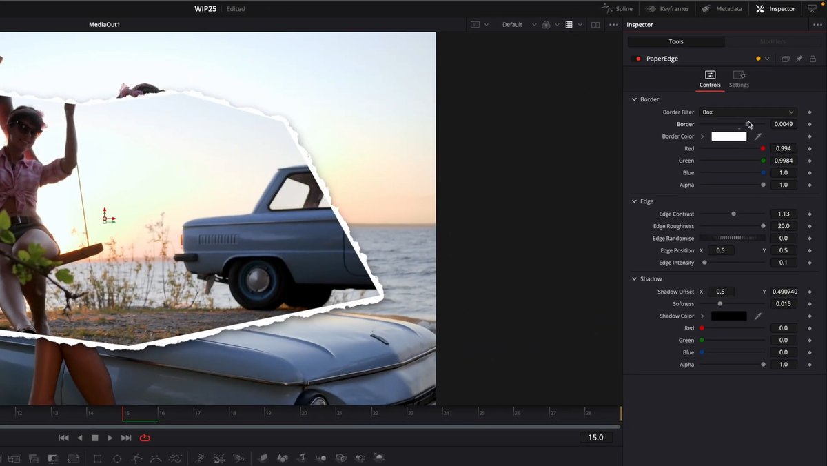Collapse the Edge section

pos(634,201)
